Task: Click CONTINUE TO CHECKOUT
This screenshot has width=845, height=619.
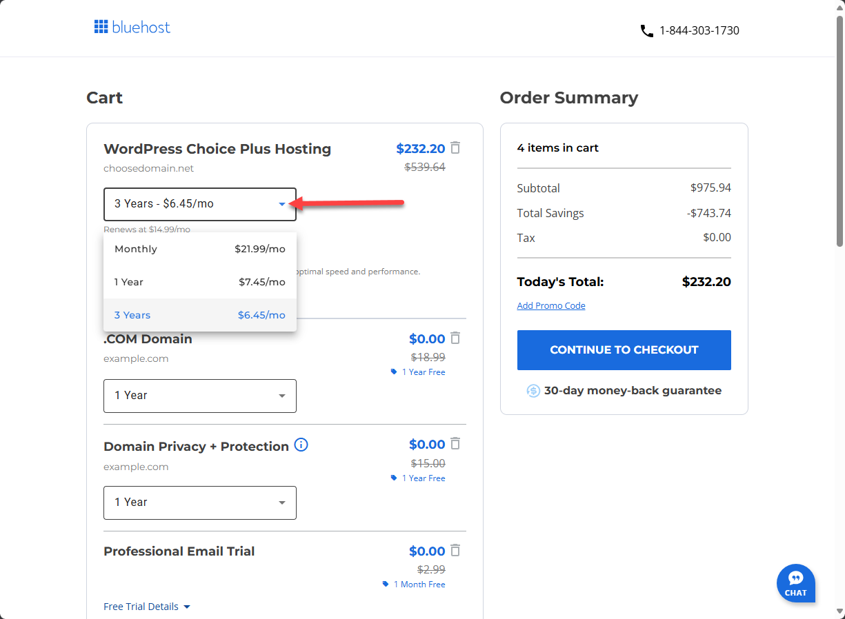Action: [624, 350]
